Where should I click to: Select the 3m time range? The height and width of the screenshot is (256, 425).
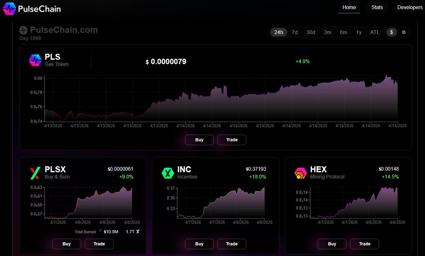pyautogui.click(x=328, y=32)
